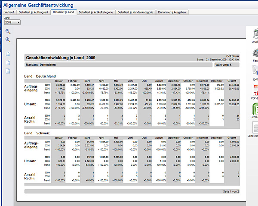Viewport: 258px width, 206px height.
Task: Click the trend value +15,66%
Action: (176, 108)
